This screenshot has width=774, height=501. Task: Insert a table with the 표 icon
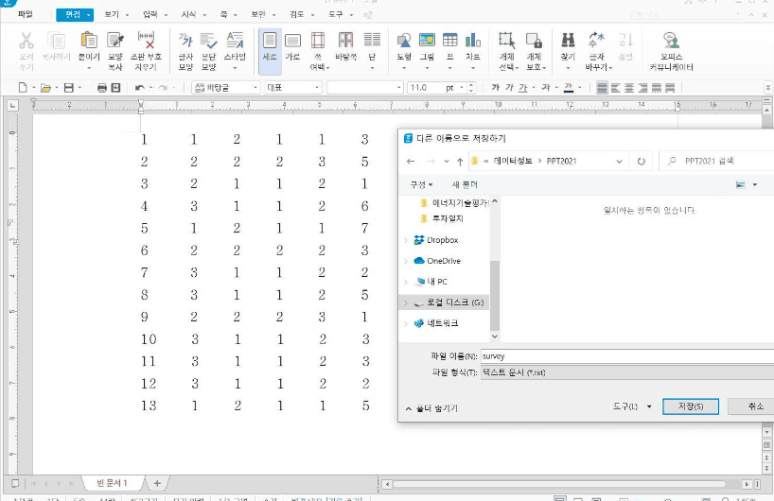(x=450, y=48)
